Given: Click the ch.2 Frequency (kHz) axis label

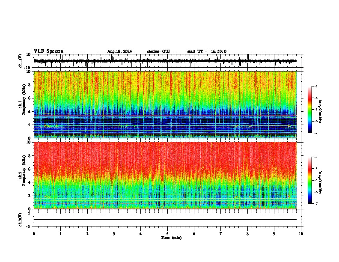Looking at the screenshot, I should pyautogui.click(x=24, y=170).
